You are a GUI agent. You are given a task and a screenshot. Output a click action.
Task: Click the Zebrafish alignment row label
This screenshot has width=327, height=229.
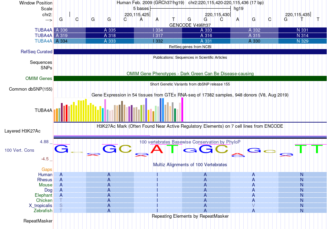point(43,211)
